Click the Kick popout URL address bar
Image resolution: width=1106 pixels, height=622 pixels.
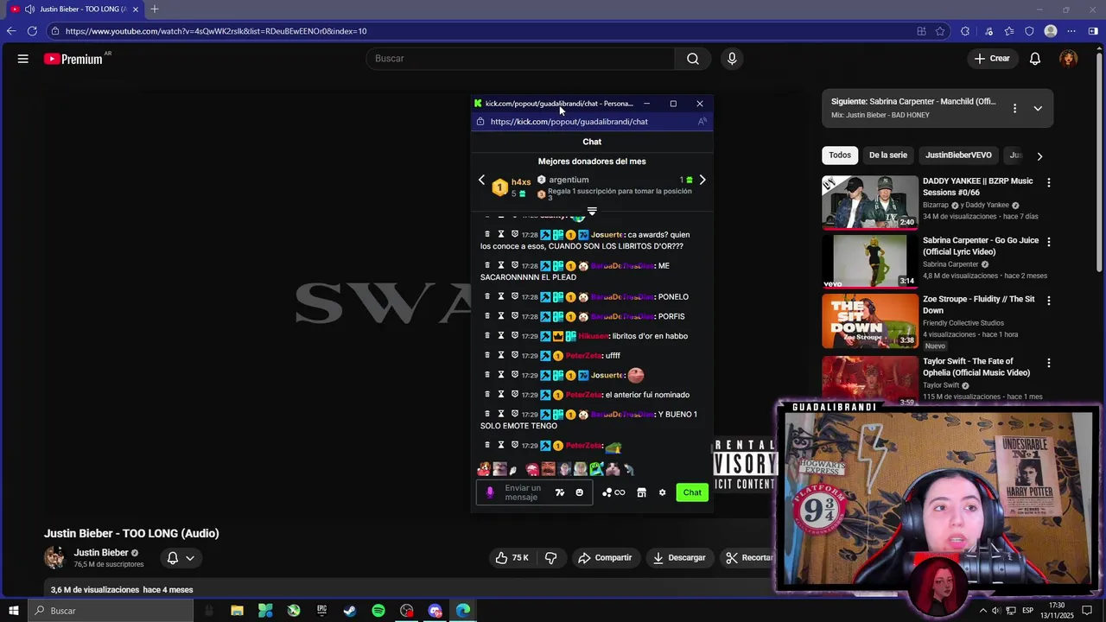pos(592,122)
